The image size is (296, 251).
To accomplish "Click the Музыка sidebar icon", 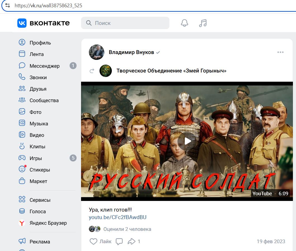I will click(x=22, y=123).
